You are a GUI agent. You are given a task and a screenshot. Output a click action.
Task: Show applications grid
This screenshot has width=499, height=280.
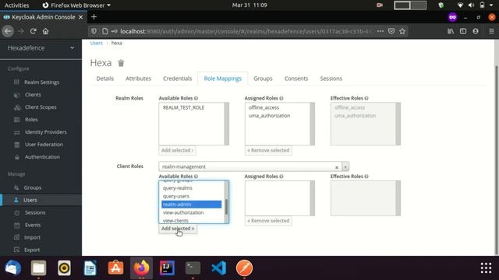click(486, 268)
